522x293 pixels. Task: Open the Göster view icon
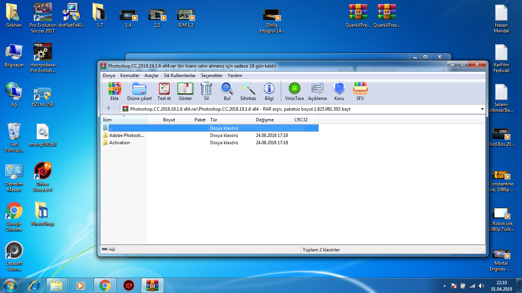[x=185, y=92]
